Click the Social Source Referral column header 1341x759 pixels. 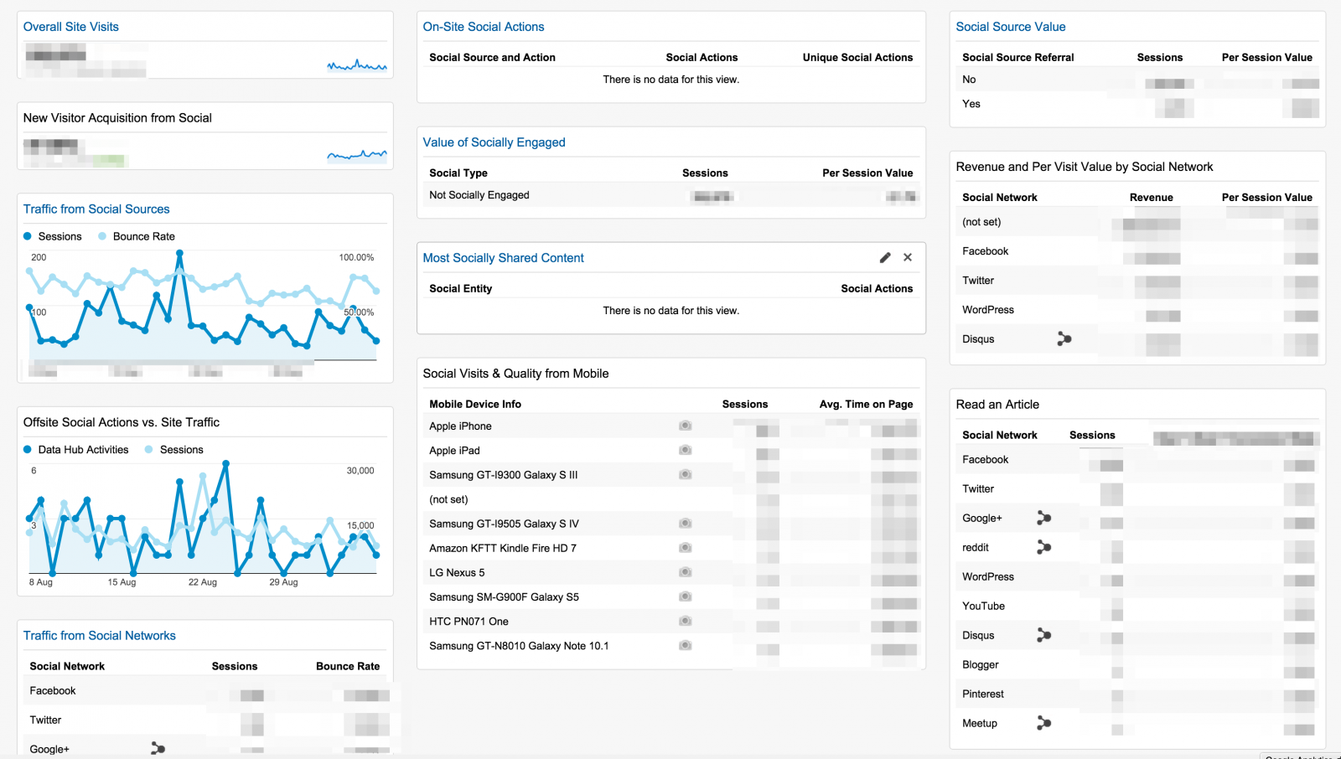(x=1018, y=58)
